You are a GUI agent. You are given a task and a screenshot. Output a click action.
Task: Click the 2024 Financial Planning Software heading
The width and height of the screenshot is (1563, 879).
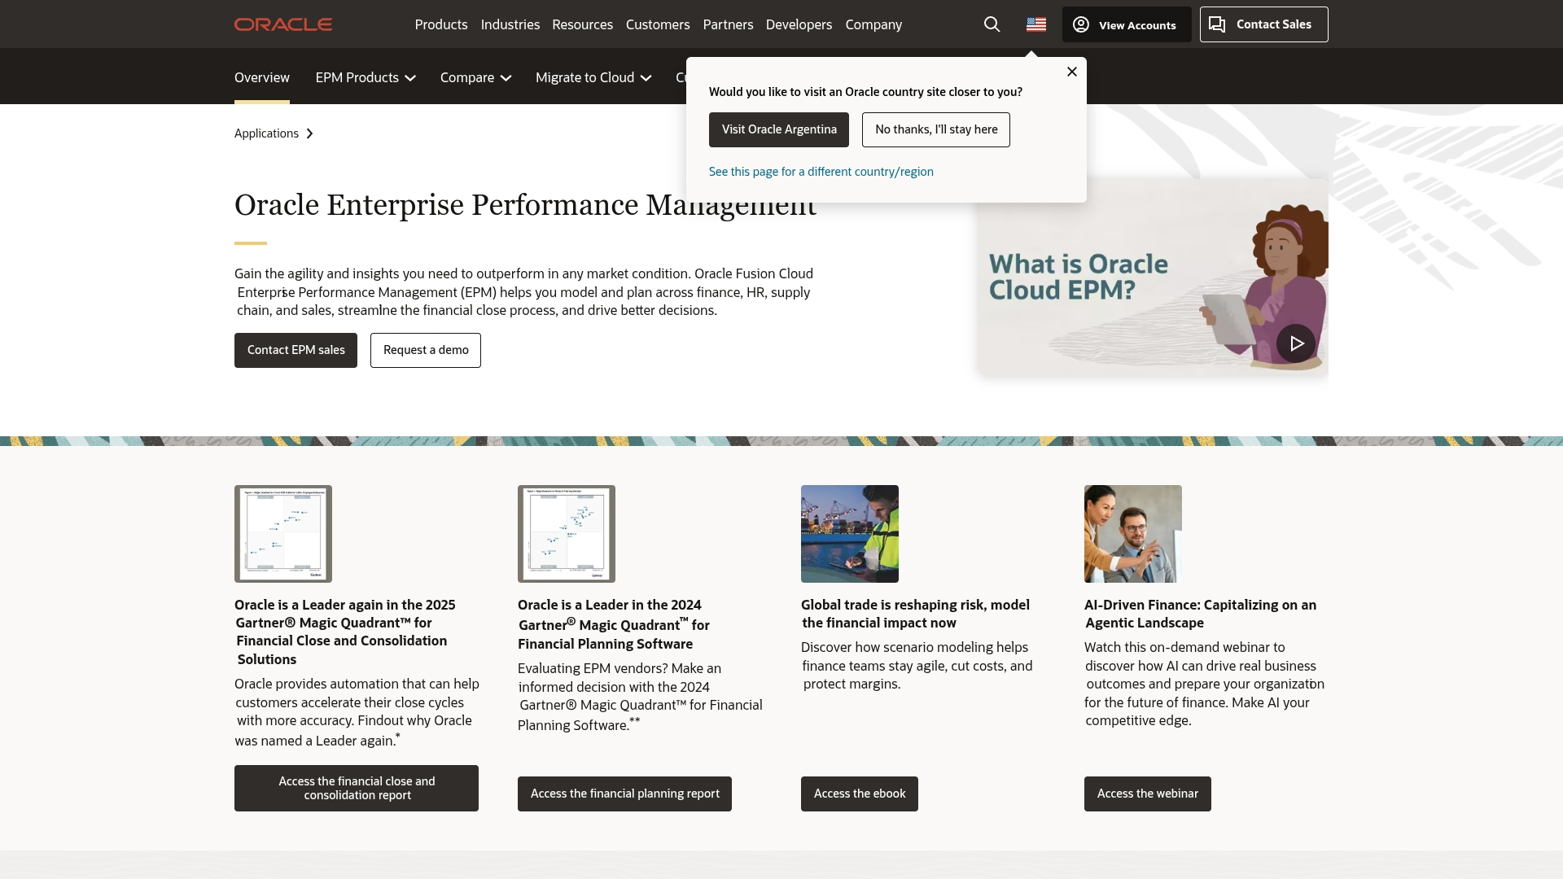[614, 624]
